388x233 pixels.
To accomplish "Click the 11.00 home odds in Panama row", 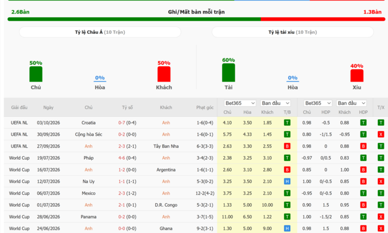I will click(227, 217).
